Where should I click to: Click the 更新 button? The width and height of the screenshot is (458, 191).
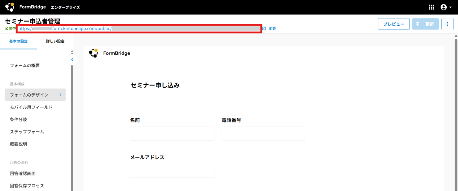pyautogui.click(x=425, y=24)
